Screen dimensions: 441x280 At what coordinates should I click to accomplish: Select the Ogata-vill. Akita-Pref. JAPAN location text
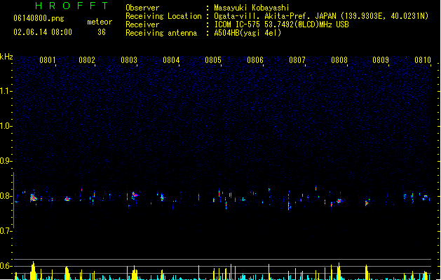[321, 16]
